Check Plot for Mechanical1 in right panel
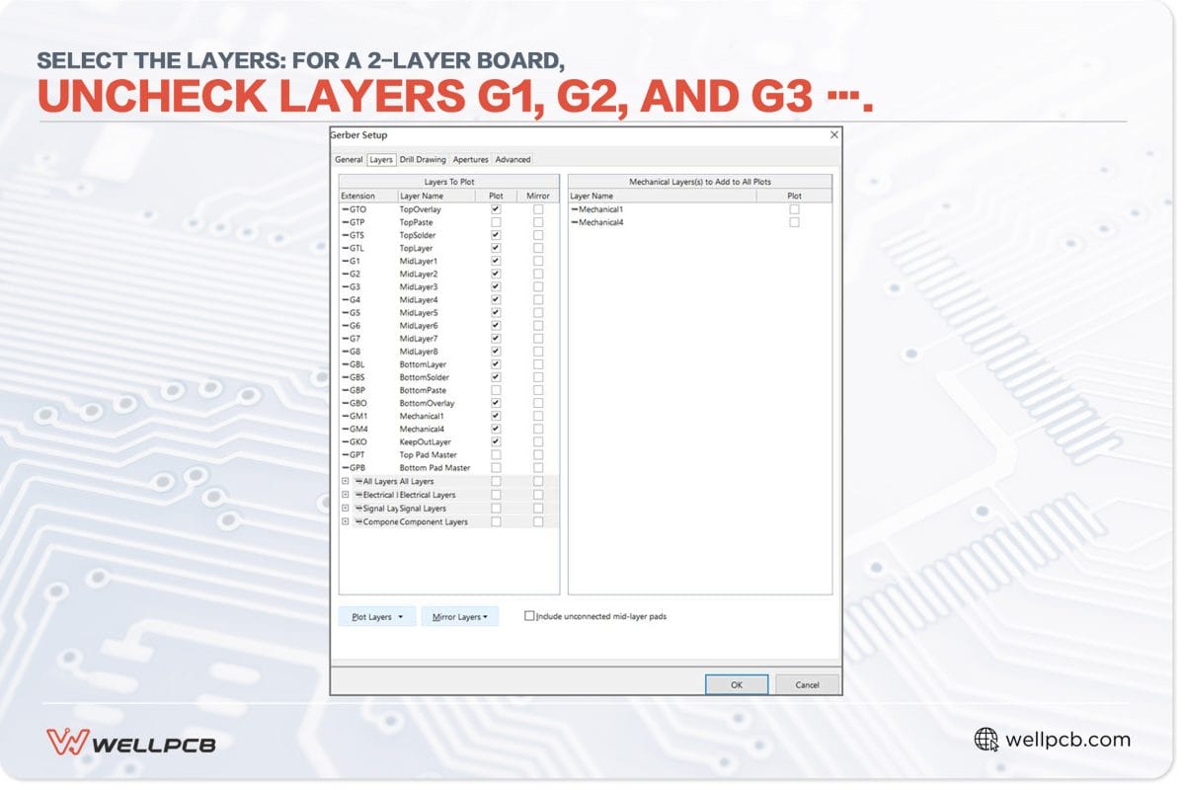The height and width of the screenshot is (790, 1185). tap(794, 209)
